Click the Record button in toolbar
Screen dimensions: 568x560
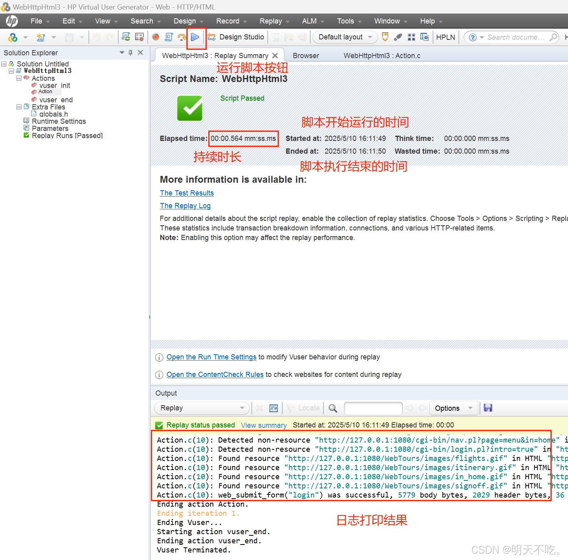click(156, 37)
